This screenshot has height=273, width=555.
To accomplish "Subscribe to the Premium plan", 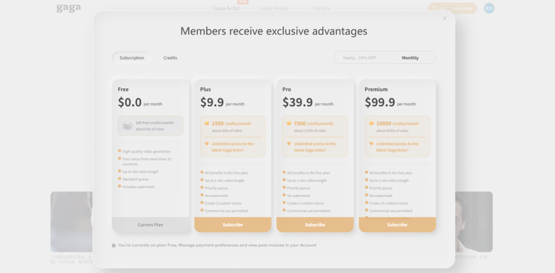I will click(397, 225).
